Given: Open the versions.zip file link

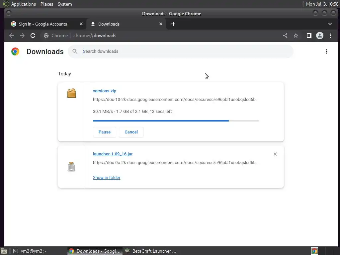Looking at the screenshot, I should click(105, 91).
